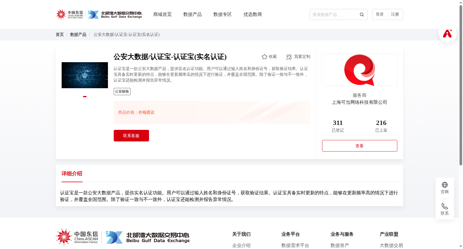
Task: Click the 官网 globe icon
Action: [444, 185]
